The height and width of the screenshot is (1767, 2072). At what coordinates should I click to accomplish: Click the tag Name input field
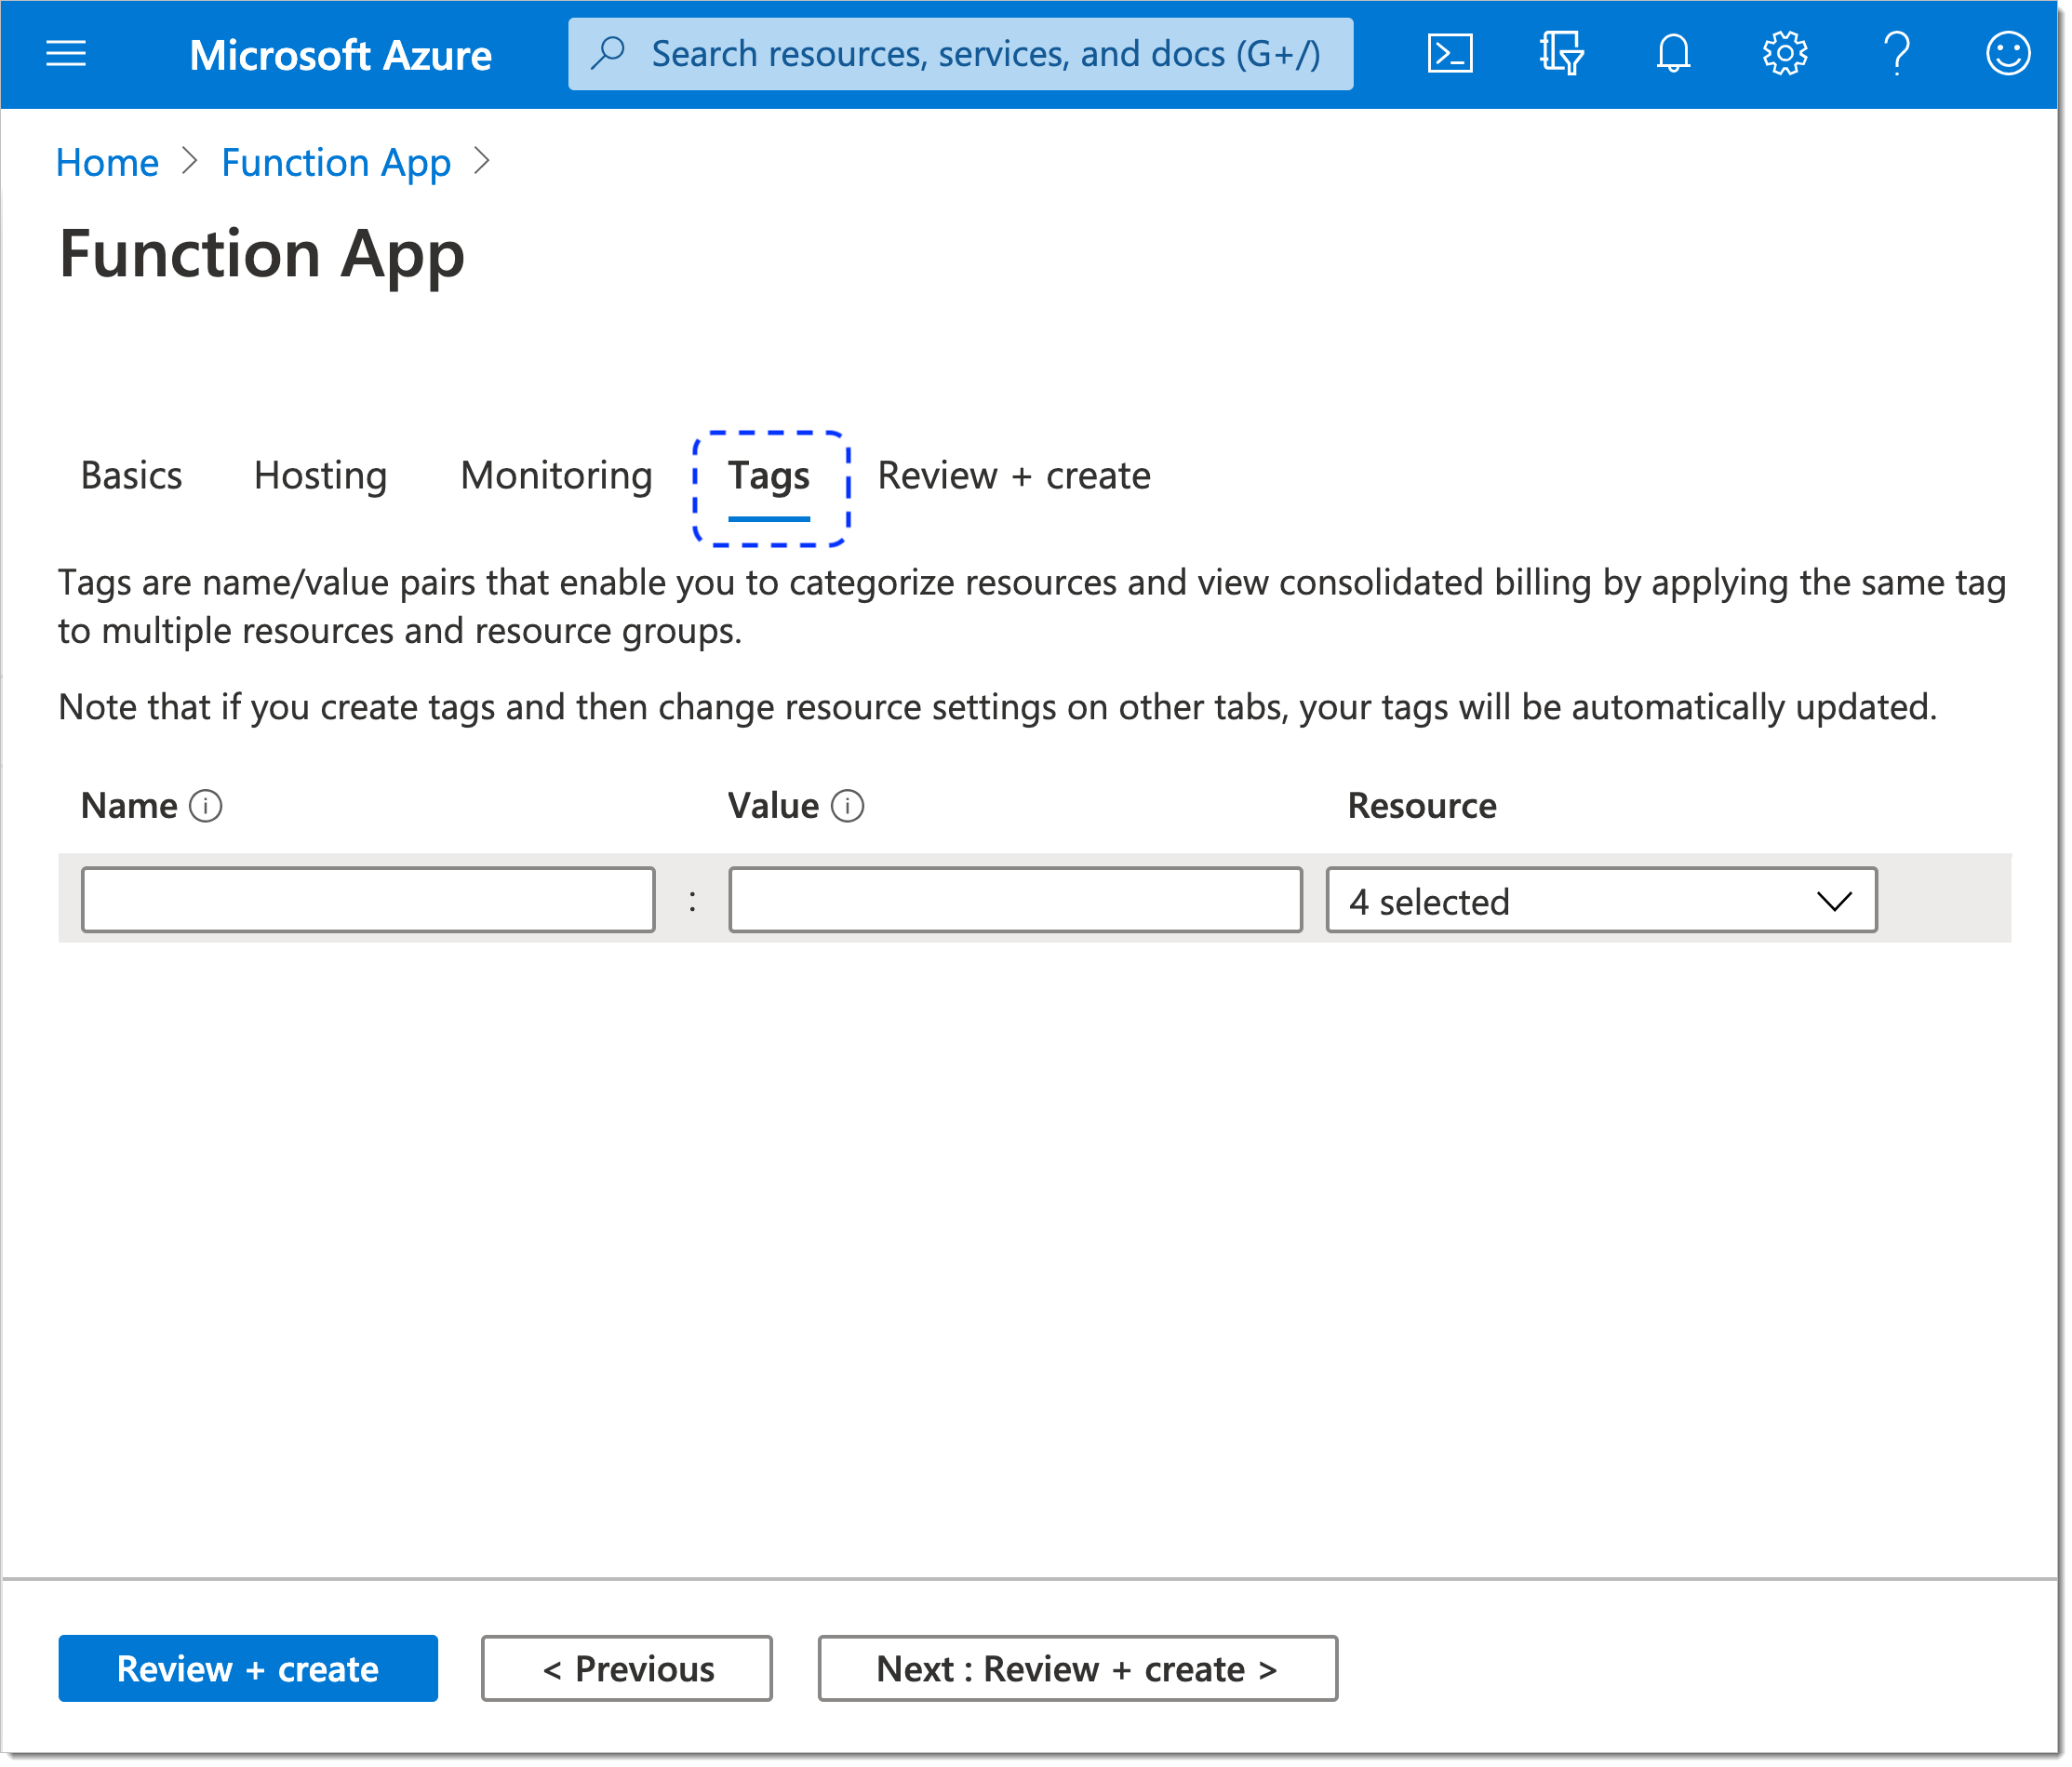click(368, 900)
